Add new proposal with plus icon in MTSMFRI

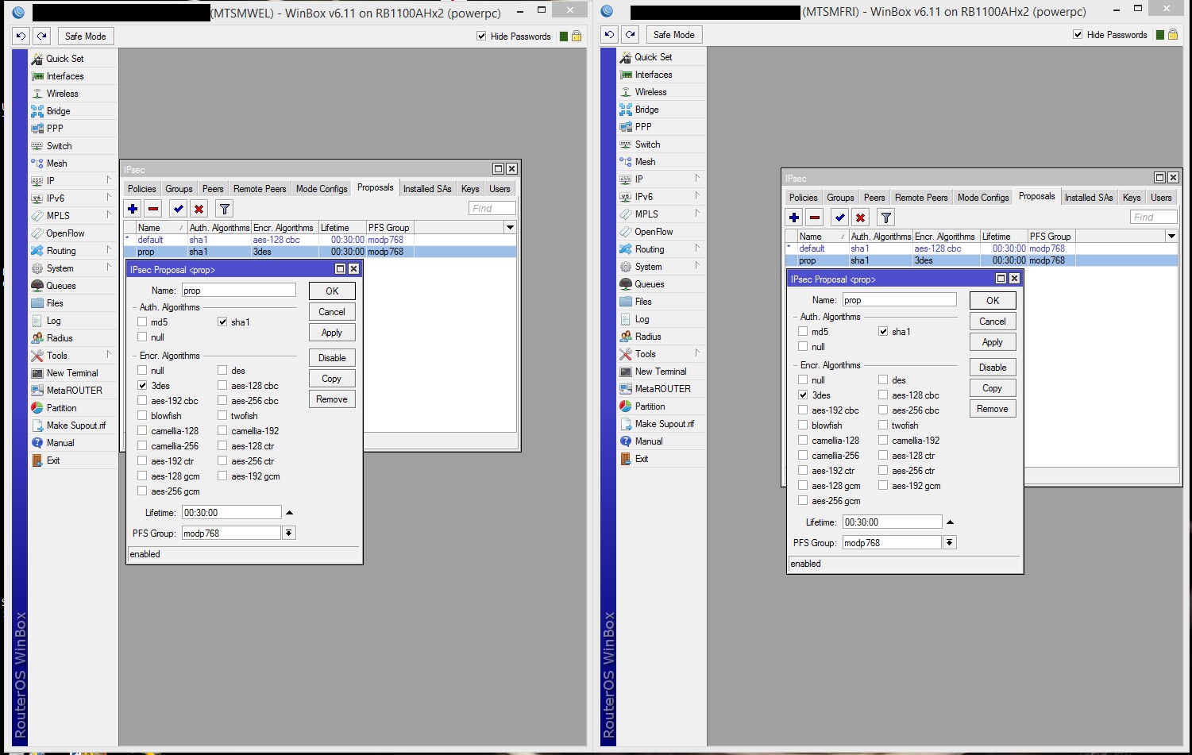794,218
